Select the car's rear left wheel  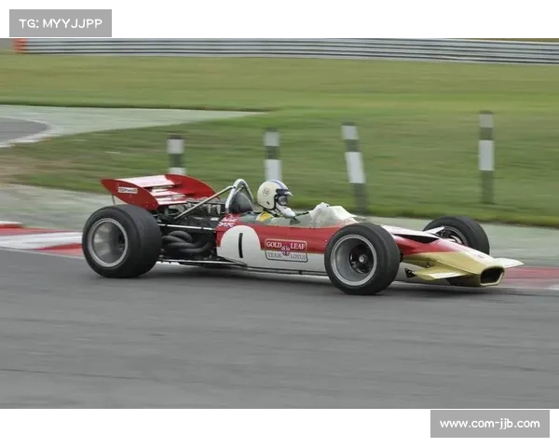tap(121, 241)
